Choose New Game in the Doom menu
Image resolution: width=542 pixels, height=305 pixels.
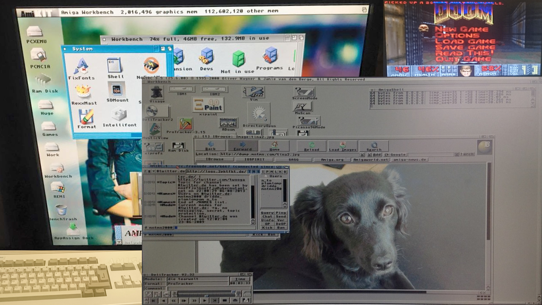pyautogui.click(x=462, y=29)
